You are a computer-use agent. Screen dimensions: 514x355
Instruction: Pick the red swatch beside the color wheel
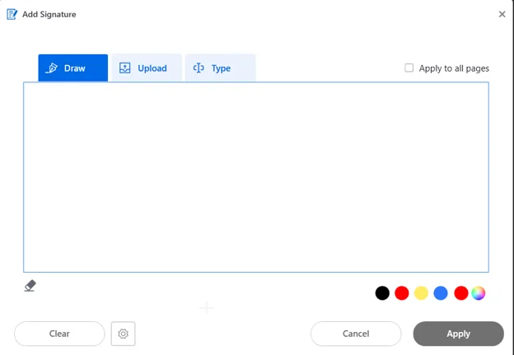(461, 293)
